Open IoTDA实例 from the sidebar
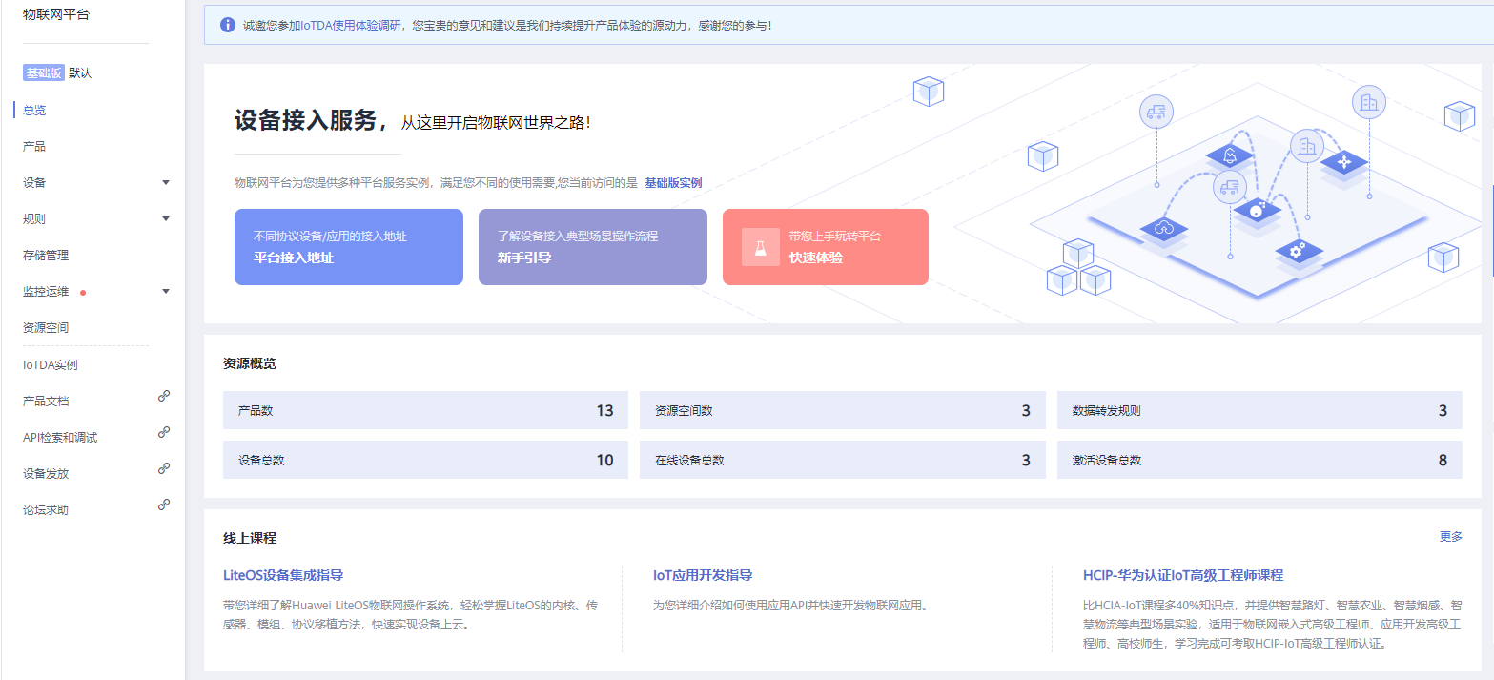Screen dimensions: 1494x680 (x=51, y=365)
